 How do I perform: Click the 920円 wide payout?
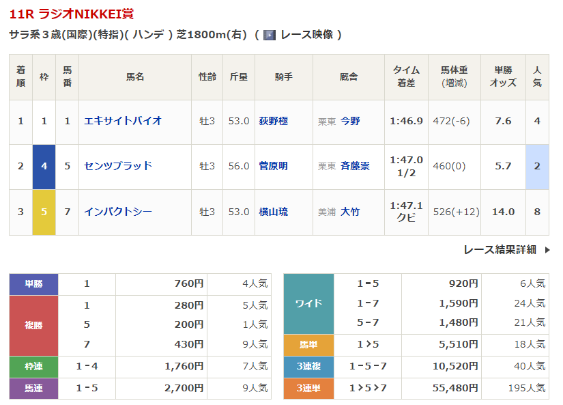463,283
